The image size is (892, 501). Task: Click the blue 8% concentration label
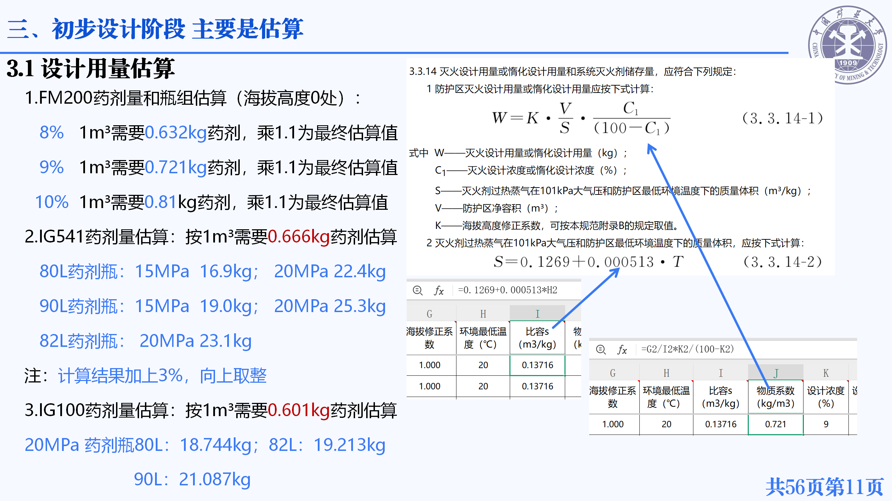click(52, 133)
